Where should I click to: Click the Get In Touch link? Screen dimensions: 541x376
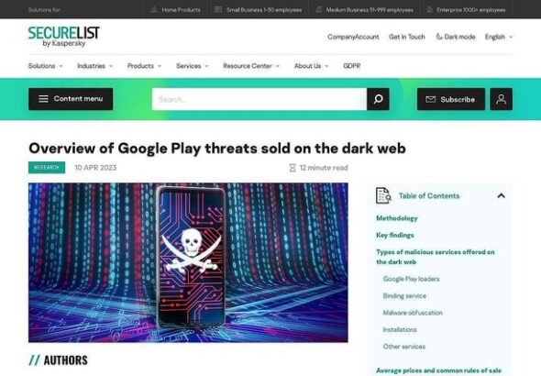click(407, 37)
